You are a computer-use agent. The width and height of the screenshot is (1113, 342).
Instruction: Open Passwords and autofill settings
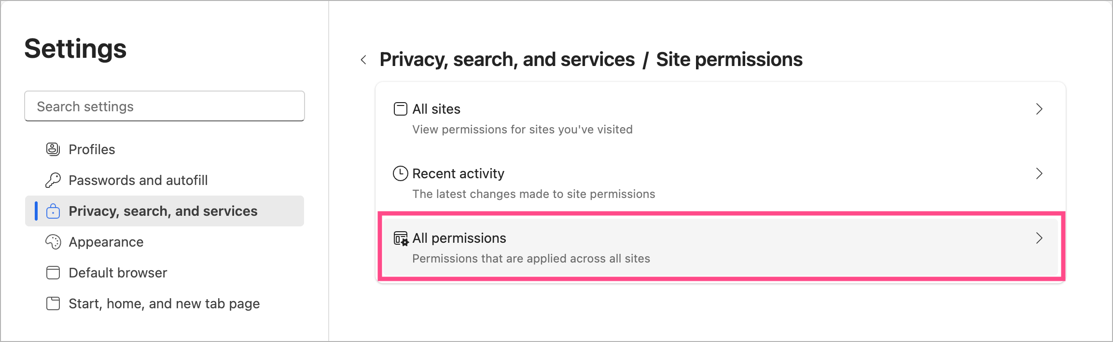138,180
